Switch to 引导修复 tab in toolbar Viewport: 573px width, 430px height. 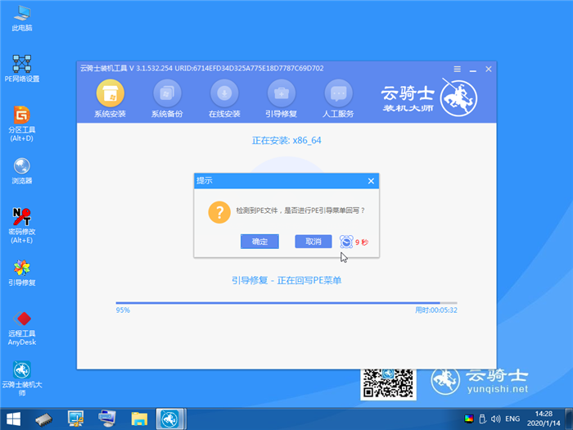point(281,99)
